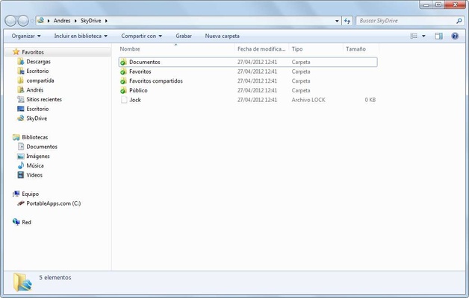469x298 pixels.
Task: Click the SkyDrive icon in address bar
Action: coord(40,21)
